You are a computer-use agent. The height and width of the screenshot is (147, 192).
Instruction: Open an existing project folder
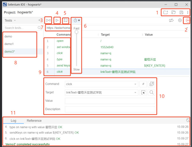(173, 12)
